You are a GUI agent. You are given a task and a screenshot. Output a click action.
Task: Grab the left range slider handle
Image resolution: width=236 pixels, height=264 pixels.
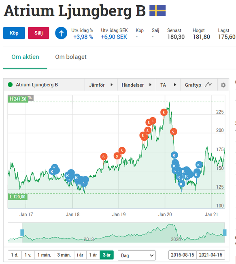click(22, 232)
